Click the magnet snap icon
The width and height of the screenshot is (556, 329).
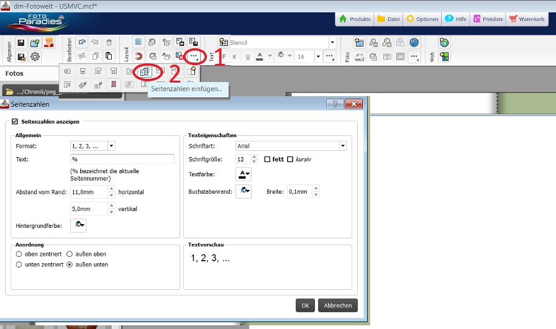pos(139,56)
